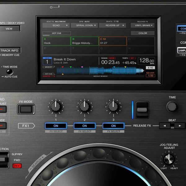Click the red REV direction indicator

[x=17, y=166]
